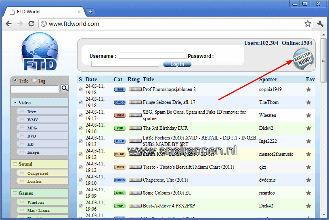Click the Log In button
This screenshot has height=220, width=329.
[177, 64]
